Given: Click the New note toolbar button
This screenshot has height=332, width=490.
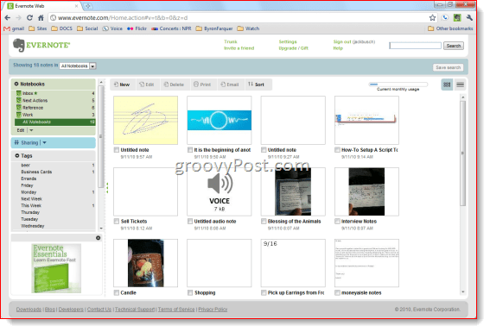Looking at the screenshot, I should [x=122, y=85].
